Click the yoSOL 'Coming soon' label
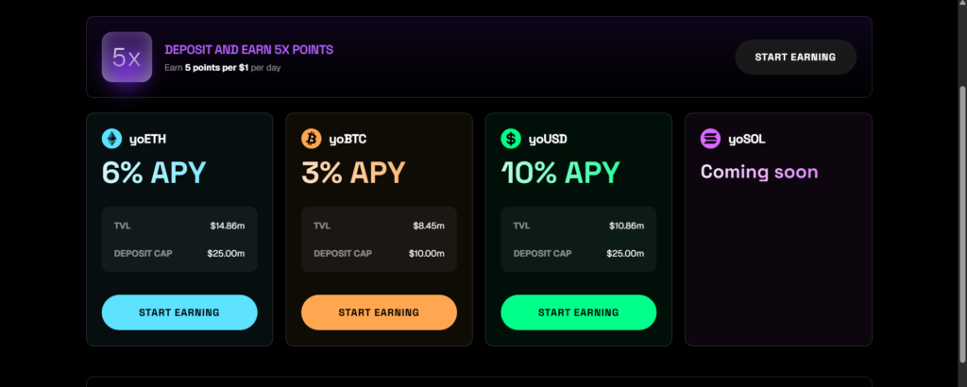The height and width of the screenshot is (387, 967). click(x=759, y=171)
